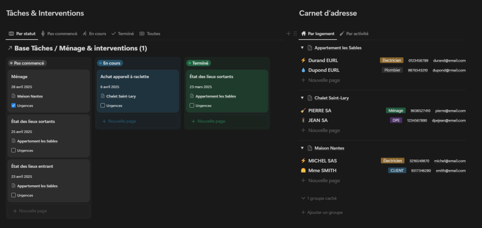This screenshot has height=228, width=482.
Task: Open the Par activité tab
Action: pos(354,34)
